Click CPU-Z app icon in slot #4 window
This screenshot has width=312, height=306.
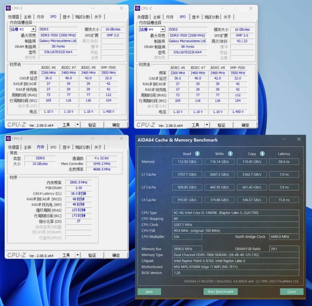click(x=138, y=8)
